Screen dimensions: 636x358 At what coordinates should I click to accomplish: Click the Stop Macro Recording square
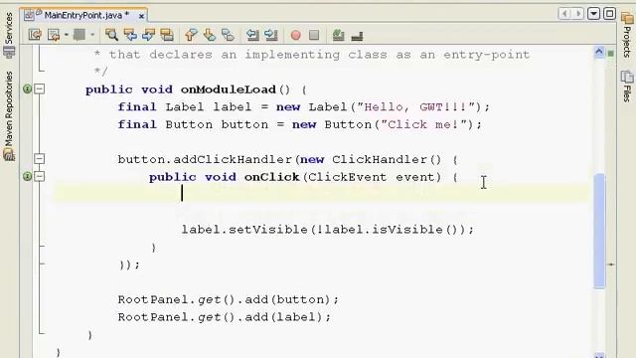[x=314, y=35]
